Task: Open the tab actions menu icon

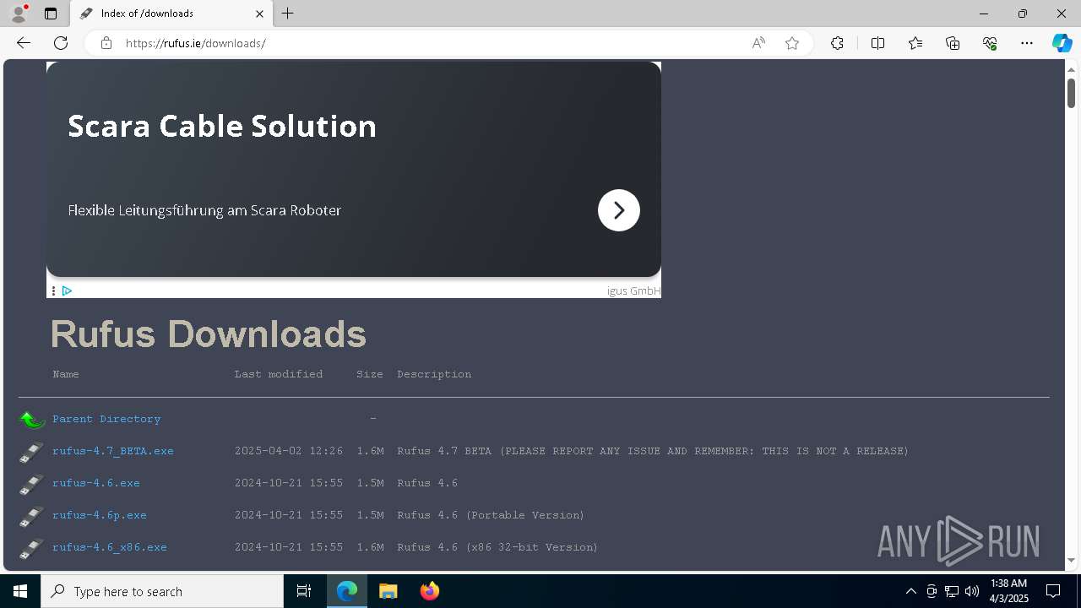Action: [51, 14]
